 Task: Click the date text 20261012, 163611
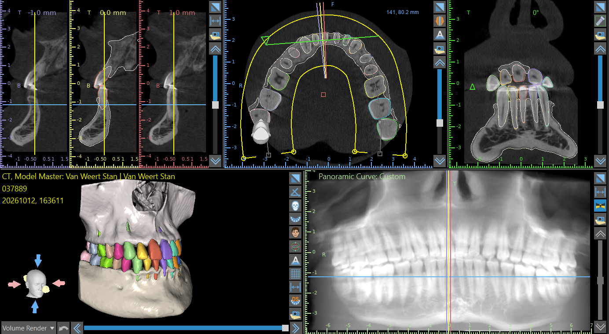point(33,201)
